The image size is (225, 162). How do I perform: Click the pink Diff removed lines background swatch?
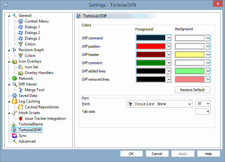tap(190, 79)
